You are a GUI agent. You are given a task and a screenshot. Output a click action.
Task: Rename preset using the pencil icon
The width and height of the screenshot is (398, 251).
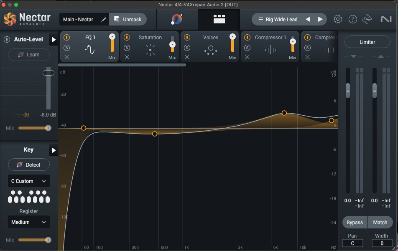[x=103, y=20]
